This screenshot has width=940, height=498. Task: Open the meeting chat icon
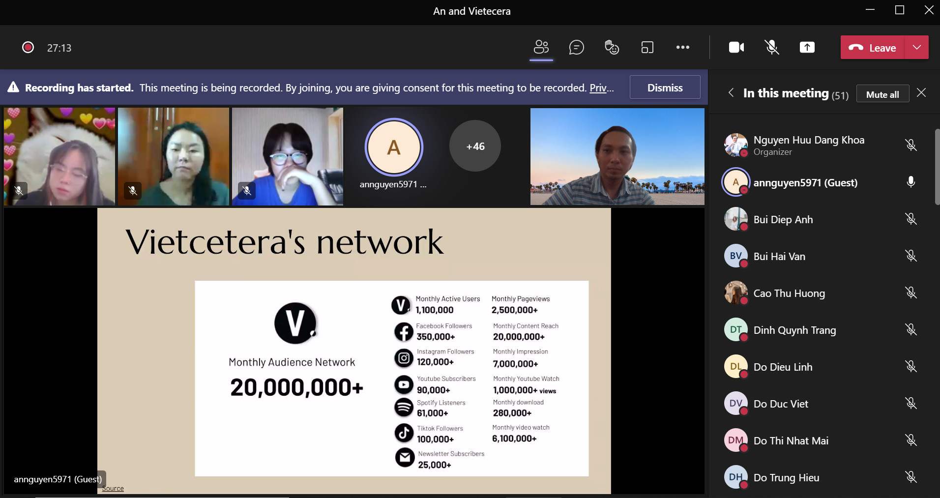click(x=576, y=48)
